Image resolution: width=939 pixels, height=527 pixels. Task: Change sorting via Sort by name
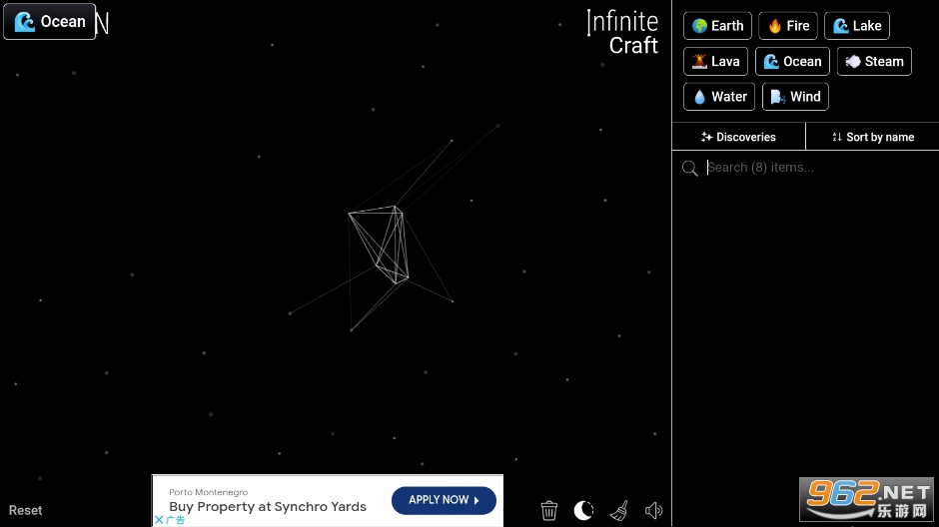[x=872, y=137]
